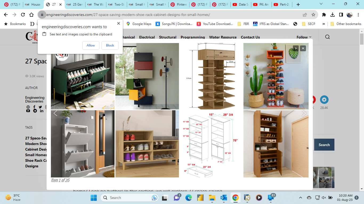Expand the bookmarks overflow chevron
The width and height of the screenshot is (364, 204).
(323, 24)
